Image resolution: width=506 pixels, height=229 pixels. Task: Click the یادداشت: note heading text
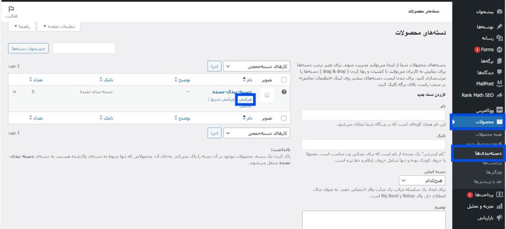point(280,150)
